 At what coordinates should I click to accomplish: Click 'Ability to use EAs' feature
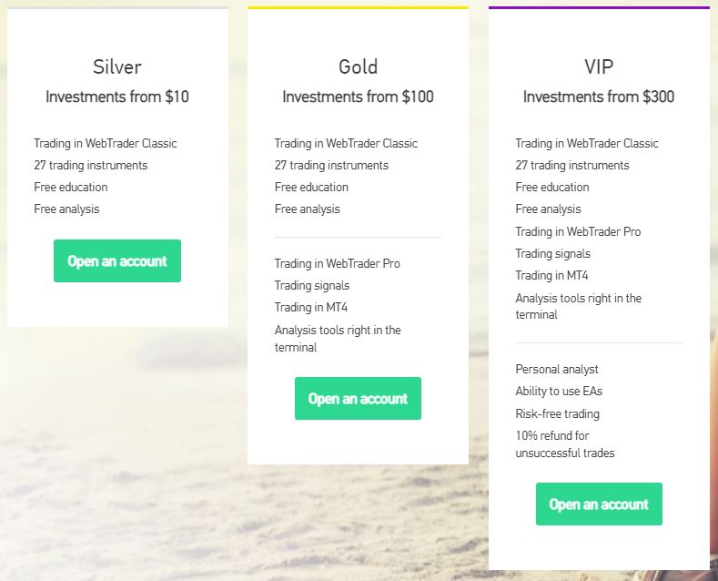pos(559,392)
